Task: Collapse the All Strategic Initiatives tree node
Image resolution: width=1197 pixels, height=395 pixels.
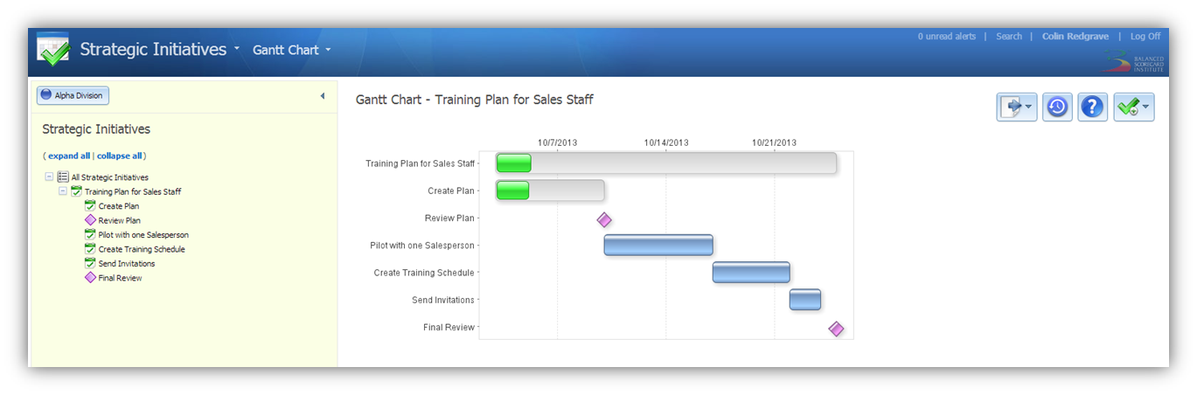Action: point(49,177)
